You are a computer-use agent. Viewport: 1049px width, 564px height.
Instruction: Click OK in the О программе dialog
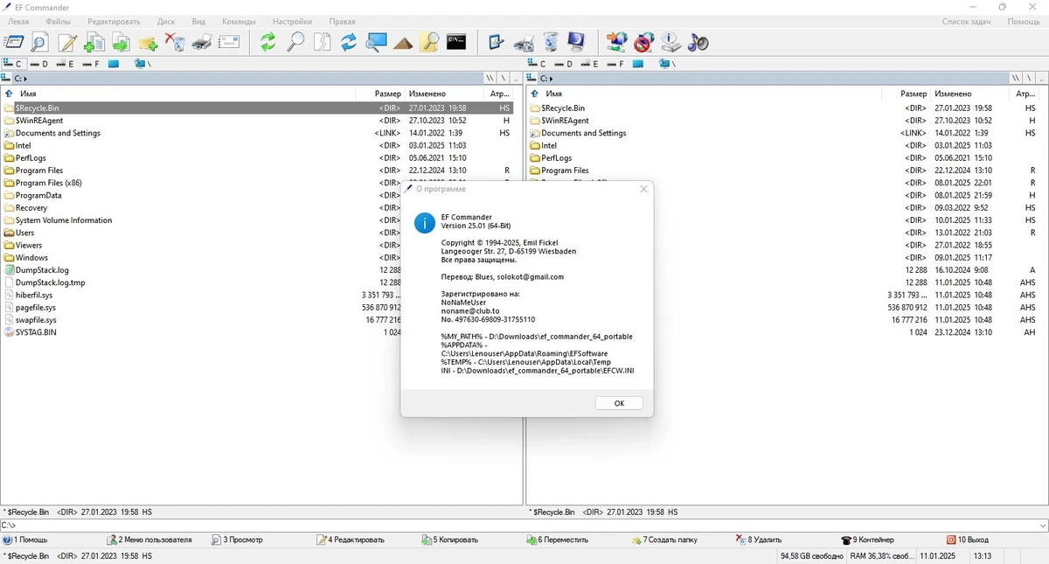coord(619,403)
